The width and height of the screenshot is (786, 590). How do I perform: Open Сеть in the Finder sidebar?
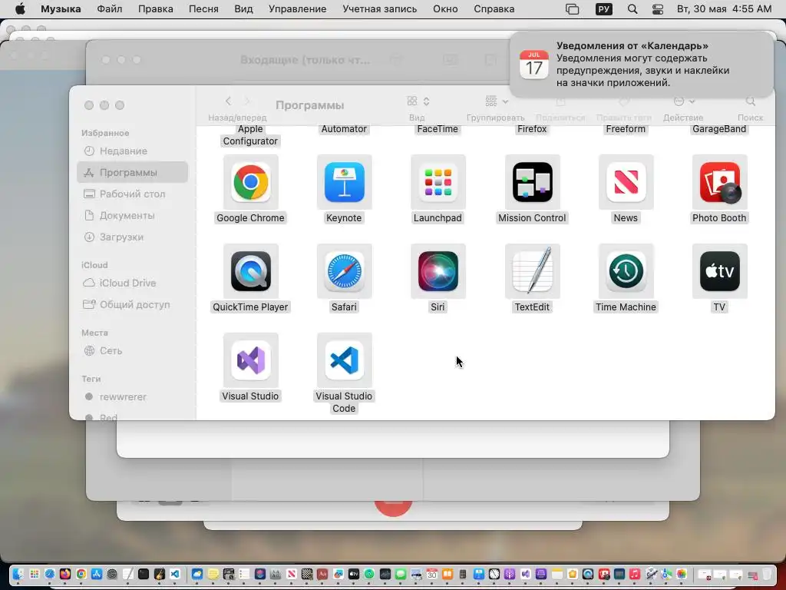point(132,350)
